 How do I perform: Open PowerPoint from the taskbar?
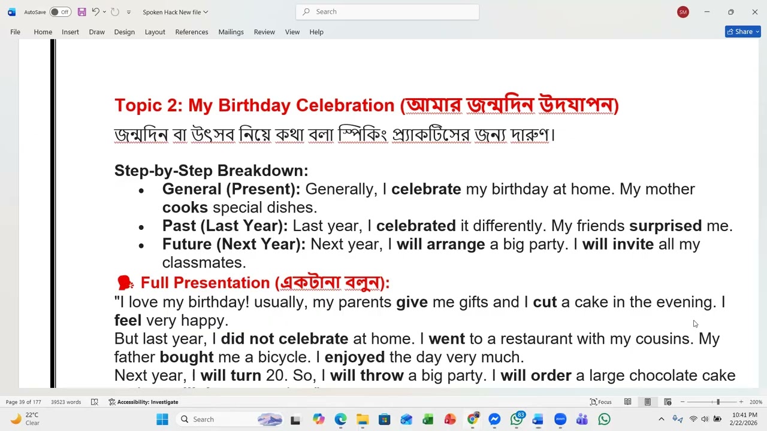click(450, 420)
